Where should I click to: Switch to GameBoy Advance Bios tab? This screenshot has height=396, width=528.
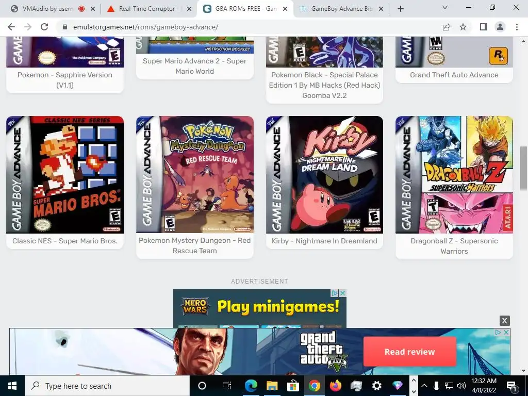pos(341,9)
